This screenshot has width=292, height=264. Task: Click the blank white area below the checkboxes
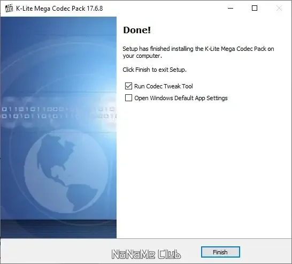(x=204, y=168)
